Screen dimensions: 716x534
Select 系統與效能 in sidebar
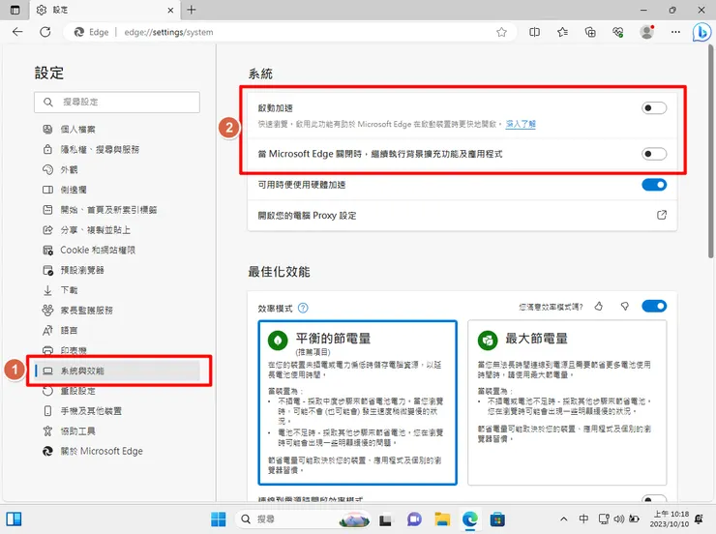click(x=117, y=371)
